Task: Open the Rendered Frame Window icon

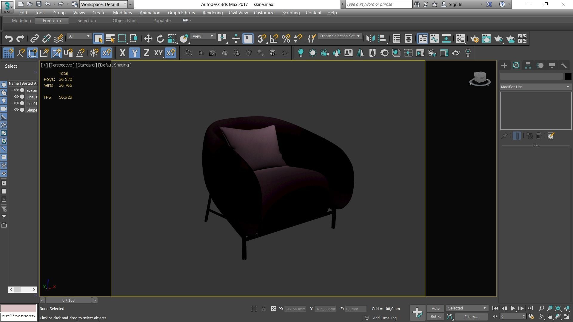Action: click(x=486, y=39)
